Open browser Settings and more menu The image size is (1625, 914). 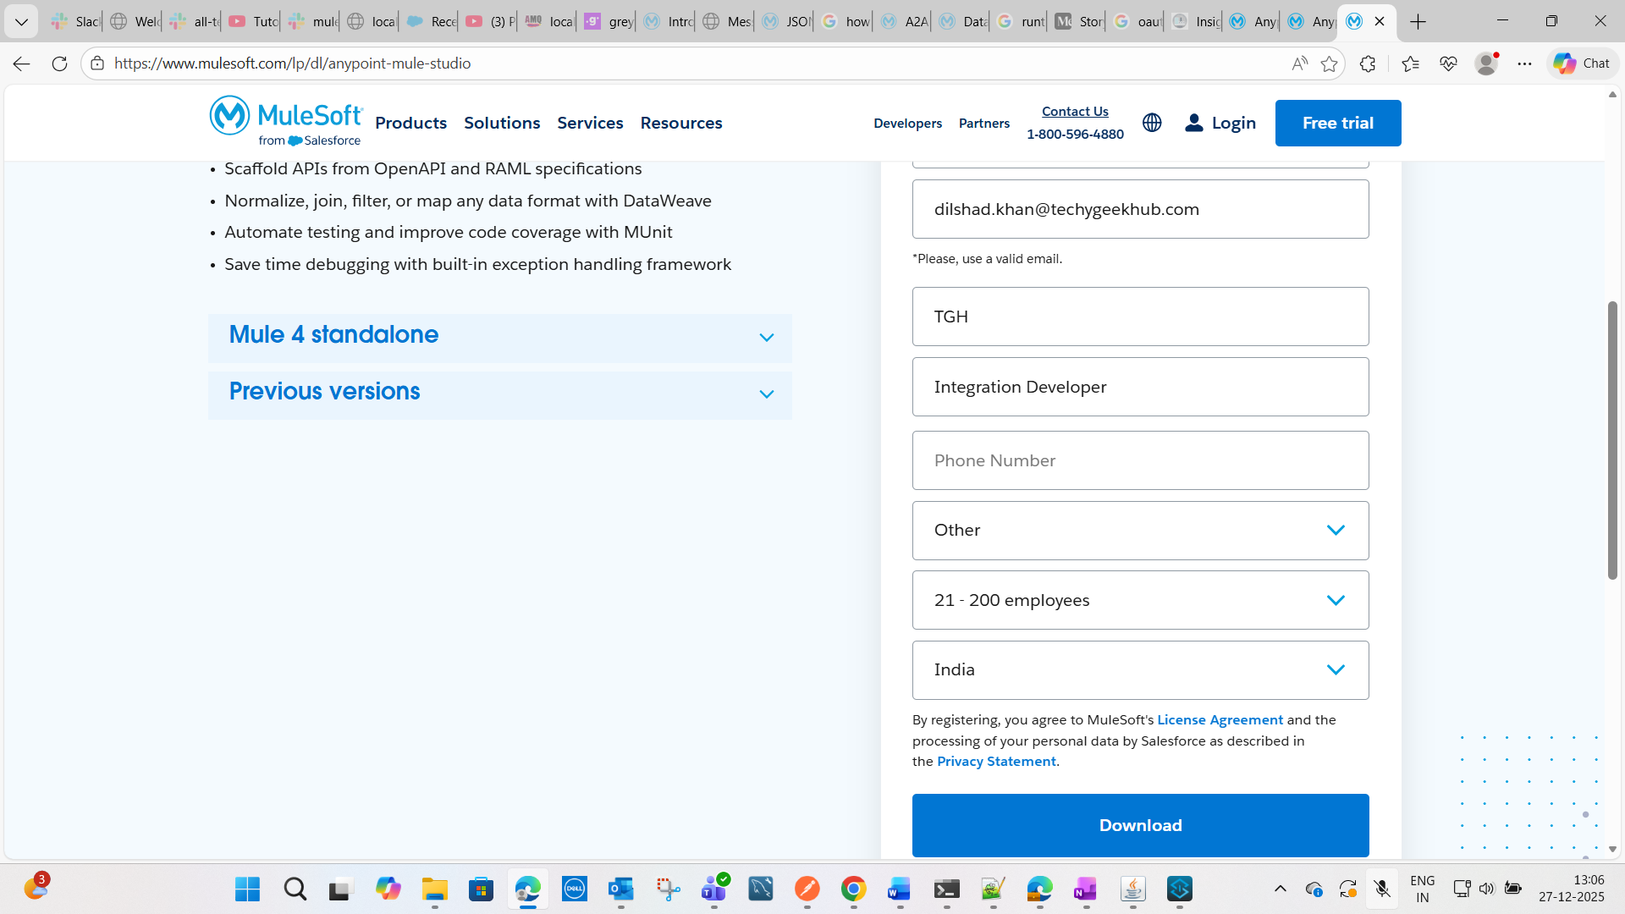click(x=1524, y=63)
